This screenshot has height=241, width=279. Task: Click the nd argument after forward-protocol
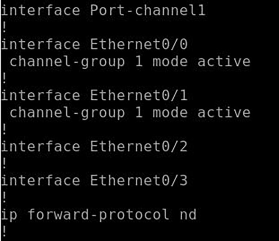tap(187, 215)
